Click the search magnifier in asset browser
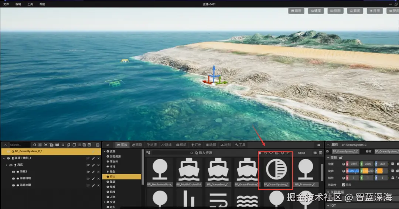 click(192, 153)
